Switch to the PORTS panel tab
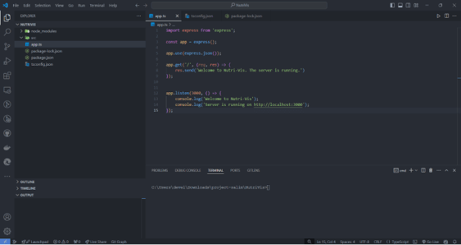The height and width of the screenshot is (245, 461). point(235,171)
